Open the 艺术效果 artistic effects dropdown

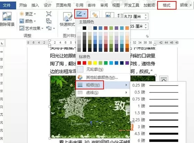click(x=31, y=28)
